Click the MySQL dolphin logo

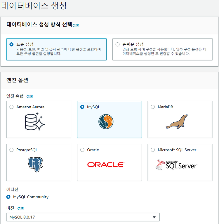click(x=106, y=121)
